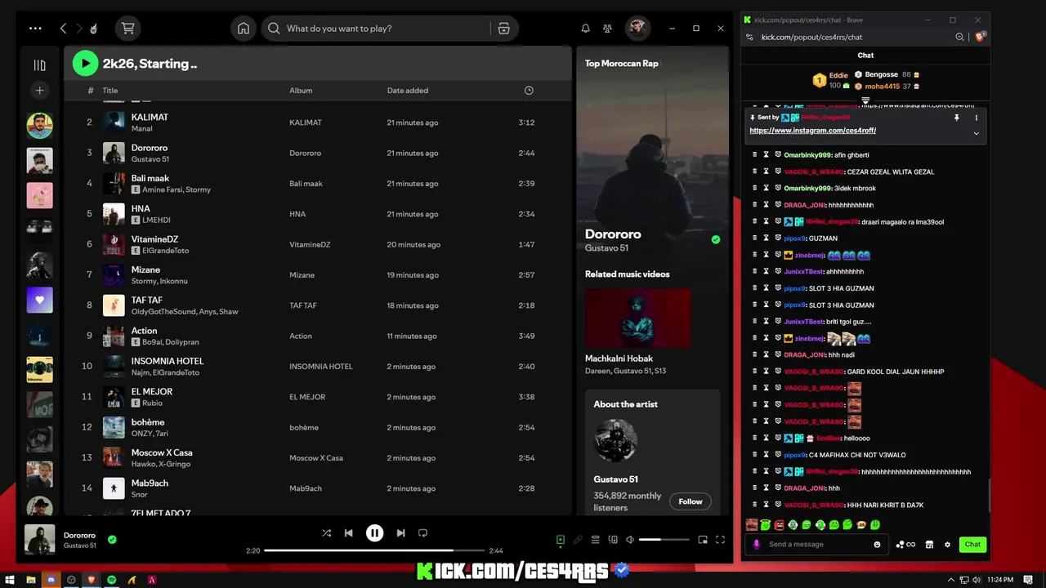Go back using Spotify back arrow
The height and width of the screenshot is (588, 1046).
(63, 28)
